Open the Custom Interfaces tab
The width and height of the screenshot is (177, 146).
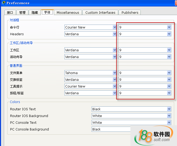[100, 12]
